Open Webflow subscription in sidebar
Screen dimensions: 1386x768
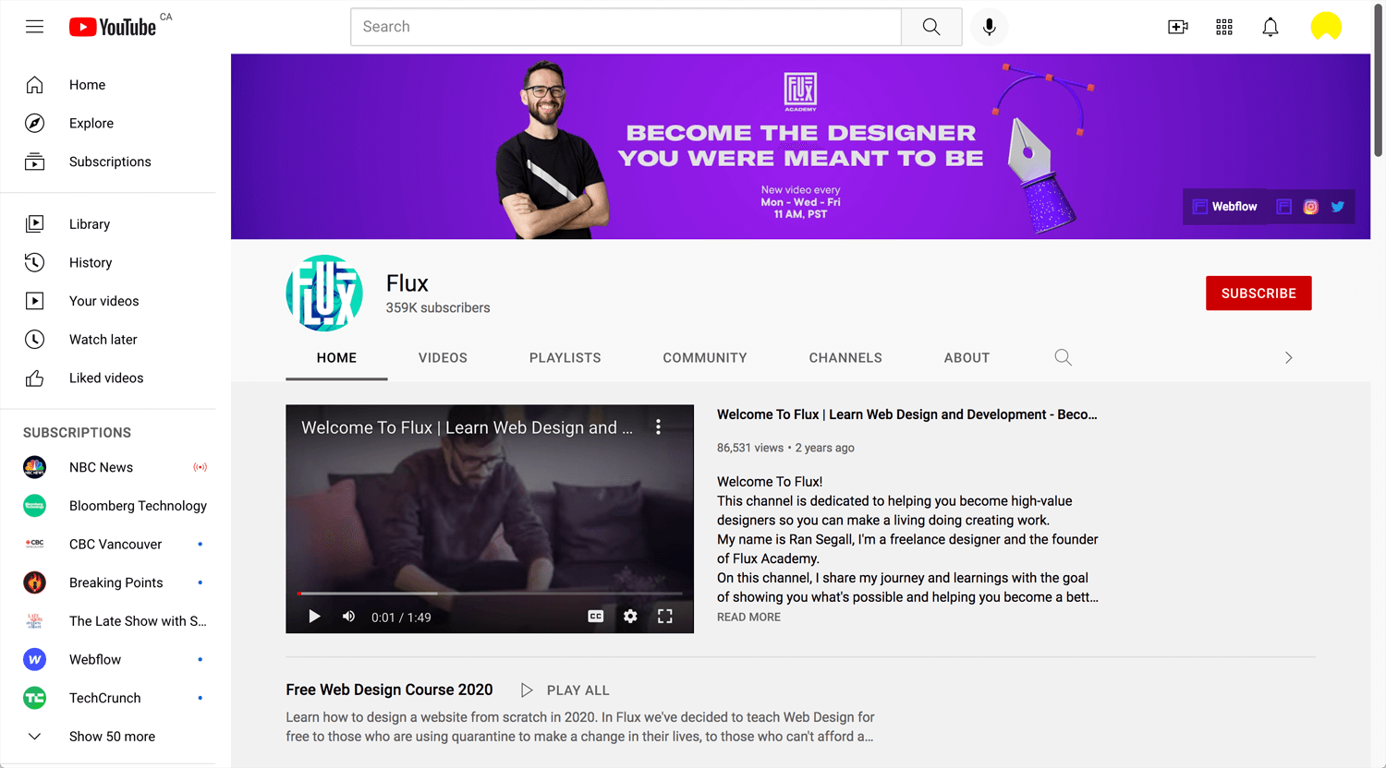point(108,659)
